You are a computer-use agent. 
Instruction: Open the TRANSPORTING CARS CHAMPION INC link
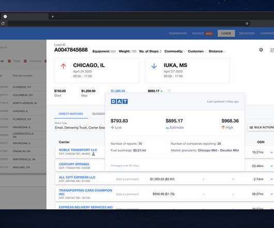point(85,192)
